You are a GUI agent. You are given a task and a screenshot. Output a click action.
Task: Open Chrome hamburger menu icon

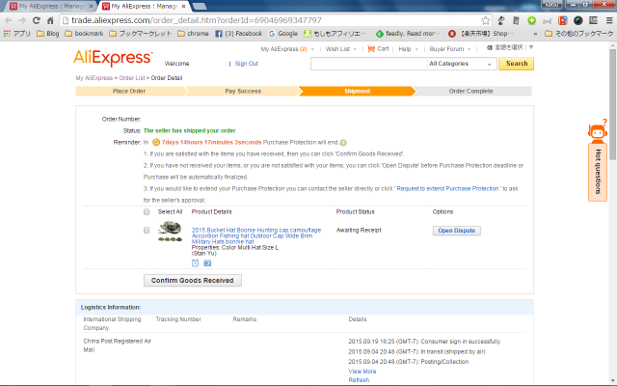608,20
